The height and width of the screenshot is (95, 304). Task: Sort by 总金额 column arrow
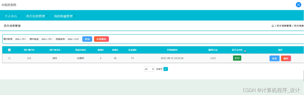[x=136, y=50]
